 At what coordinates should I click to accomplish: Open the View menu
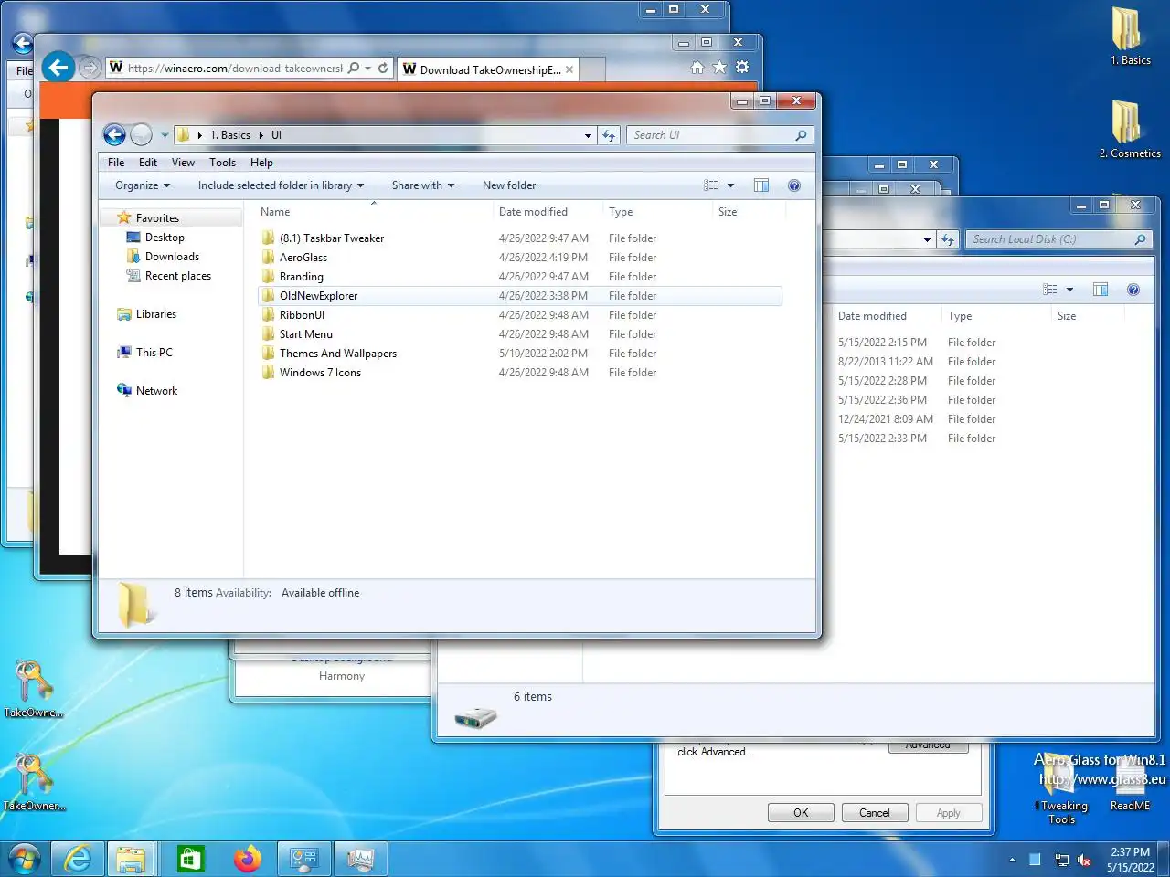[183, 163]
